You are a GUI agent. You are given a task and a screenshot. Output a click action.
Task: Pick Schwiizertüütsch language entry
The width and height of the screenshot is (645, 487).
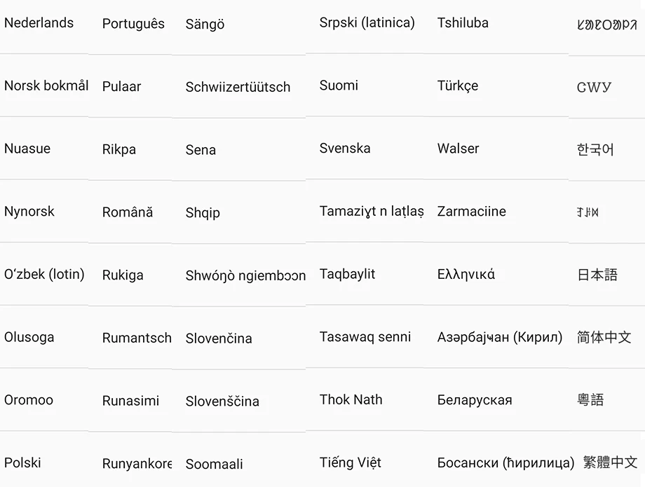[238, 87]
